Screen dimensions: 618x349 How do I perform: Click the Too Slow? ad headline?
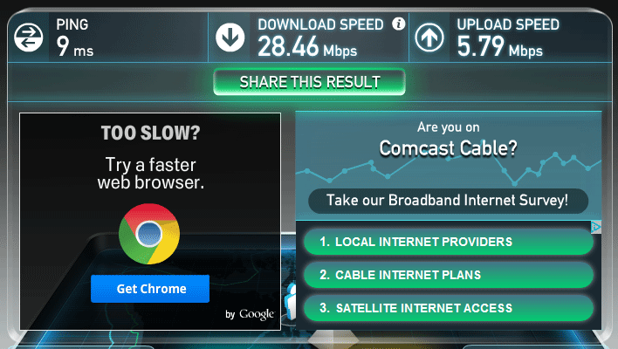(150, 133)
